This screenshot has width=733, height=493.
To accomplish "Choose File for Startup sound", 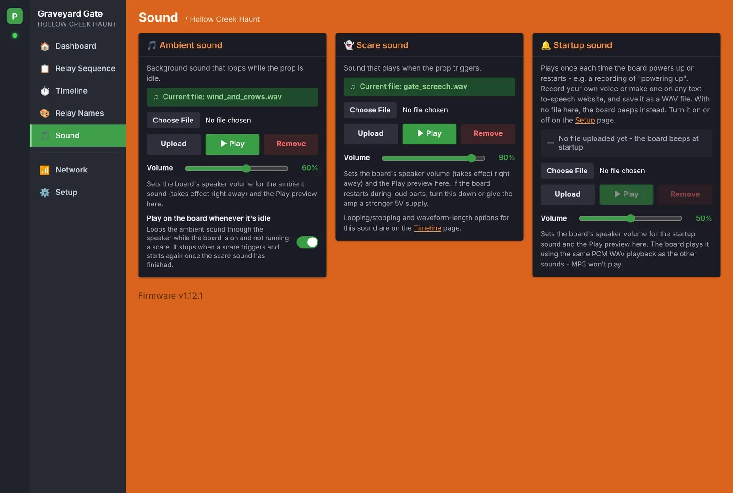I will [x=567, y=171].
